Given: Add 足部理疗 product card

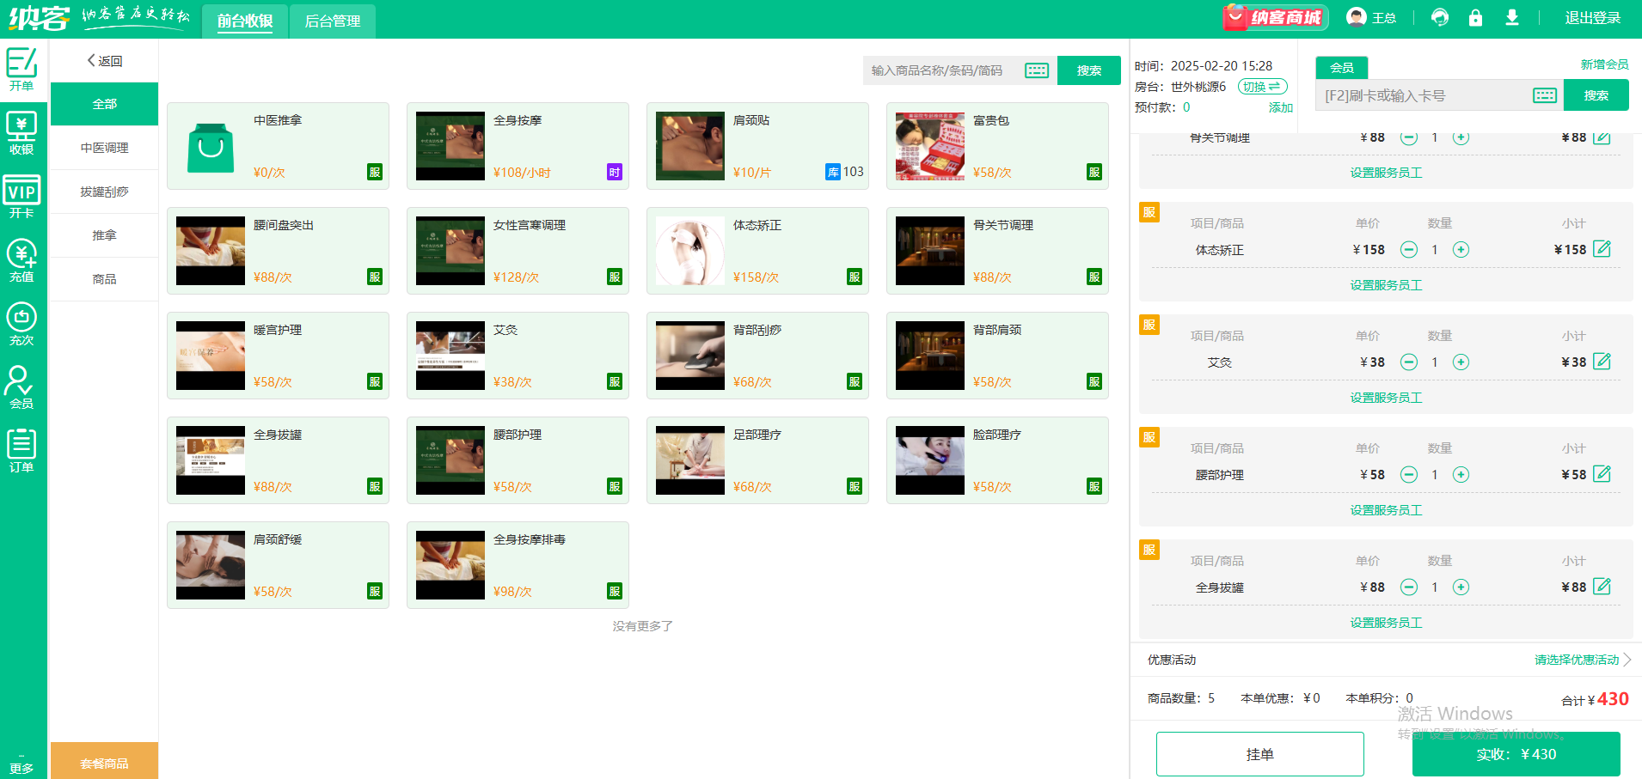Looking at the screenshot, I should tap(757, 460).
